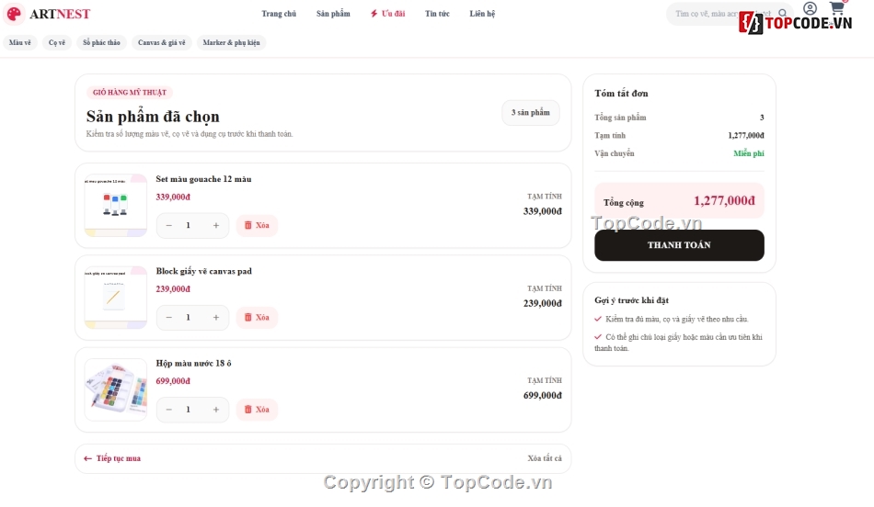Select the Marker & phụ kiện category chip
The width and height of the screenshot is (874, 507).
pos(231,43)
